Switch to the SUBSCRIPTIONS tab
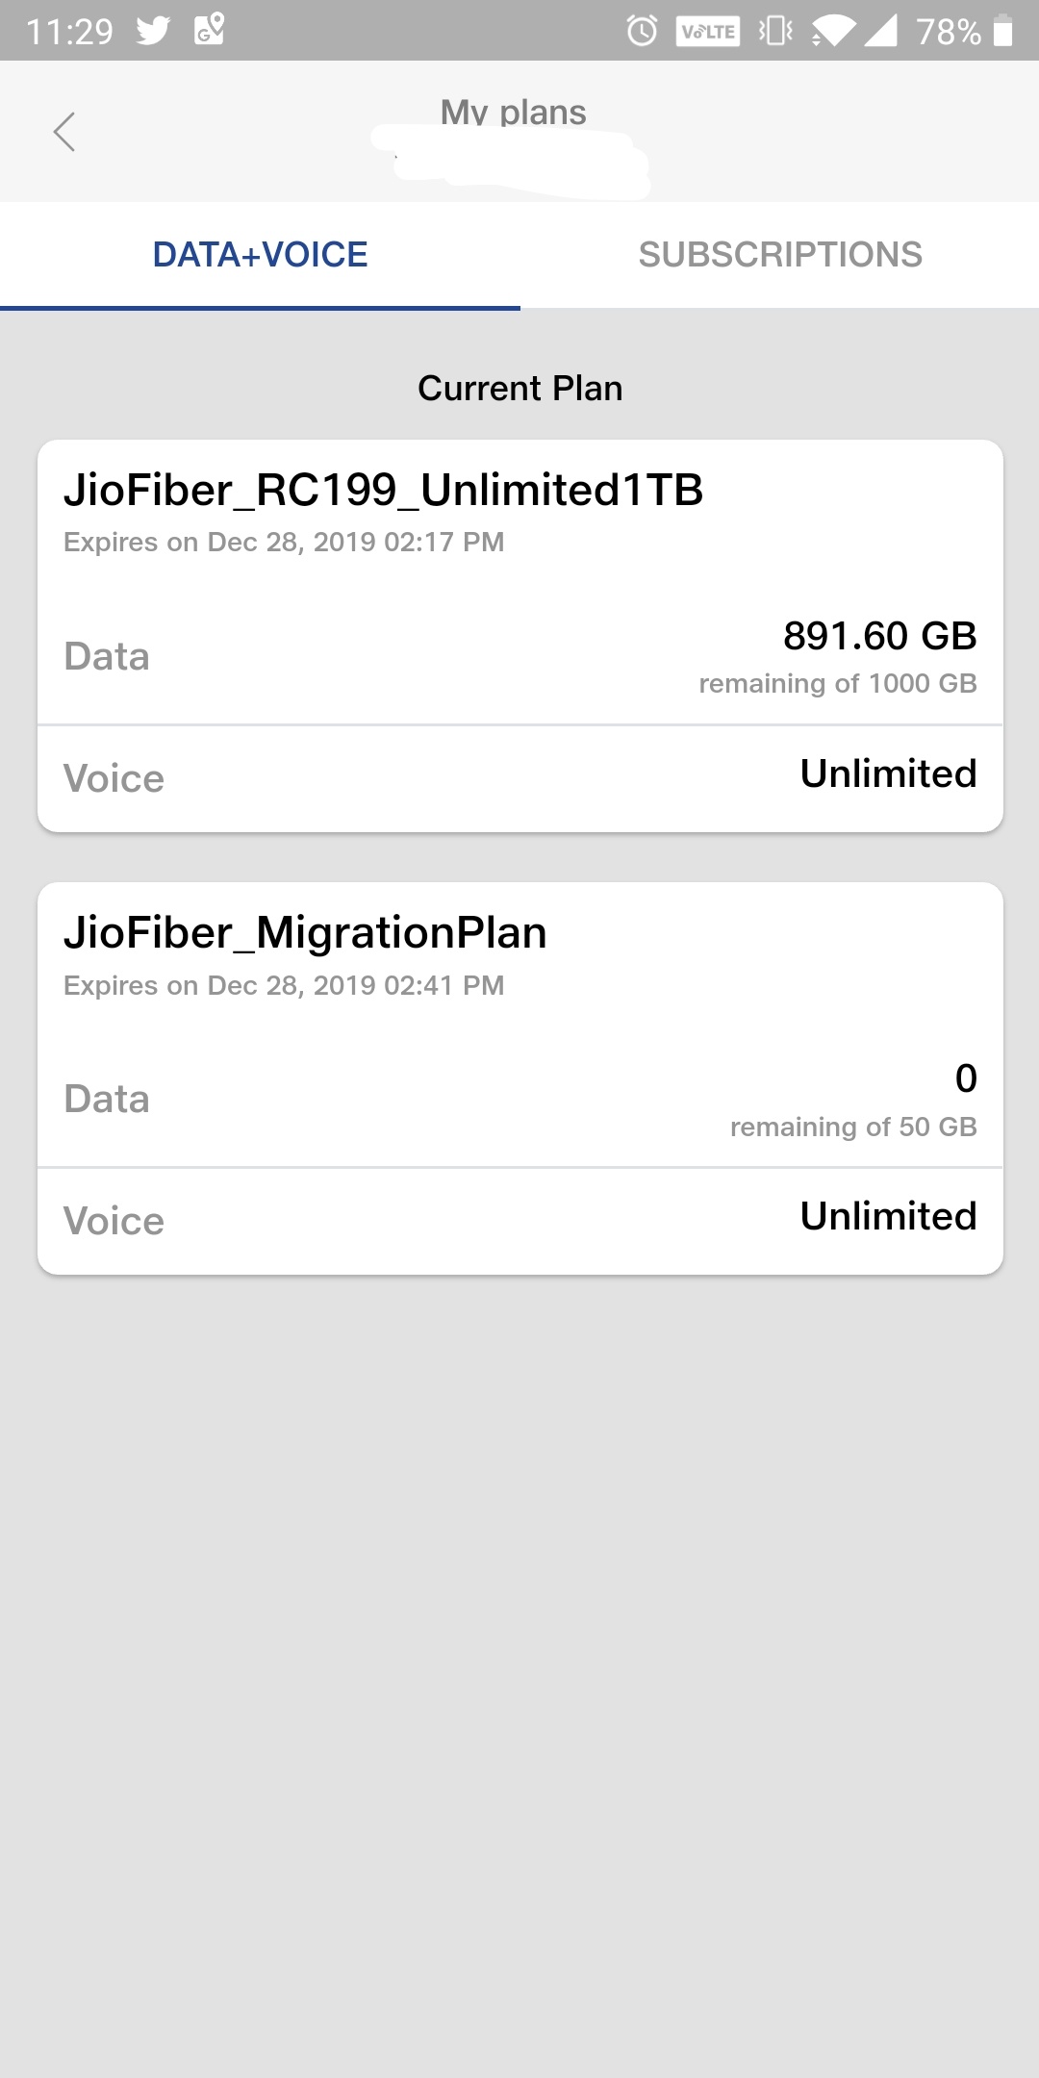Image resolution: width=1039 pixels, height=2078 pixels. click(780, 255)
